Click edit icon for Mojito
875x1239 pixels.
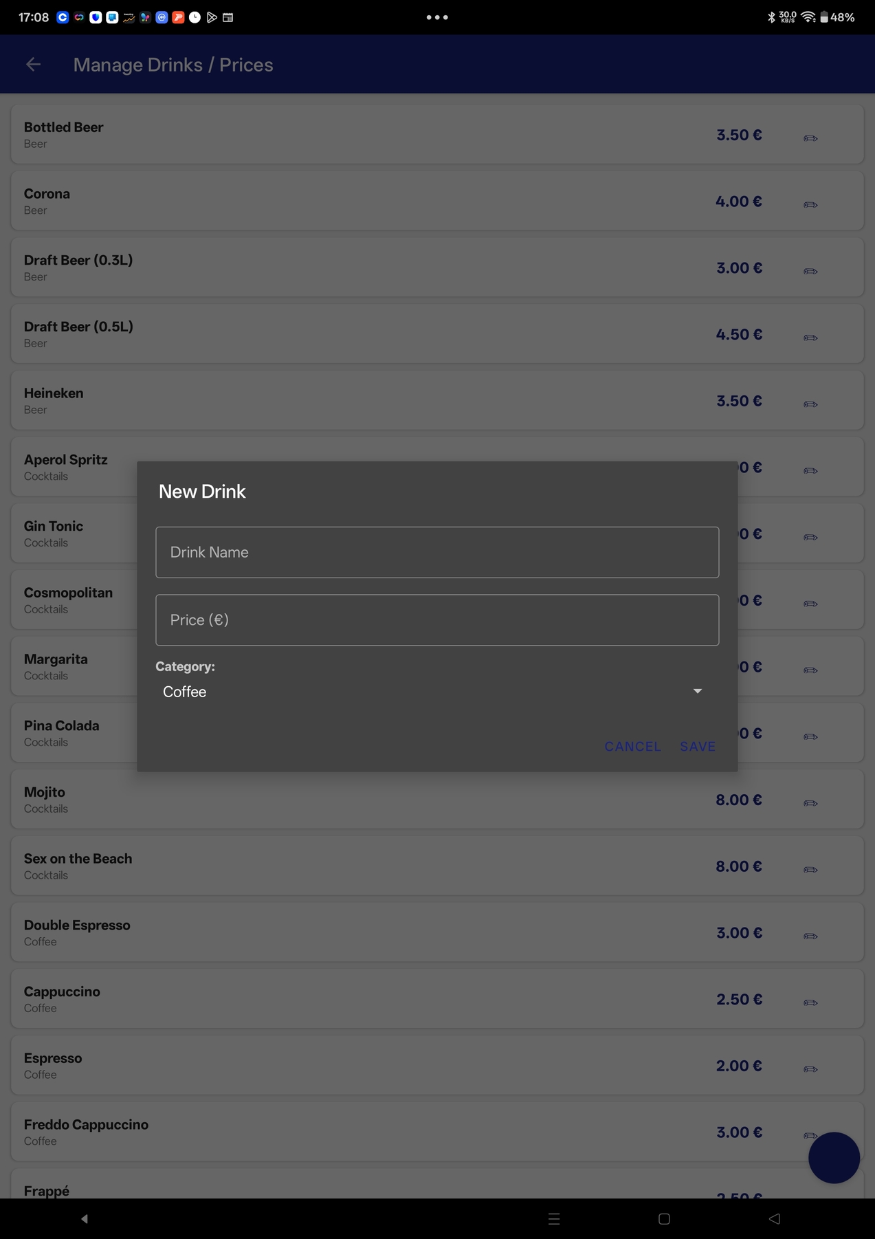pos(810,803)
